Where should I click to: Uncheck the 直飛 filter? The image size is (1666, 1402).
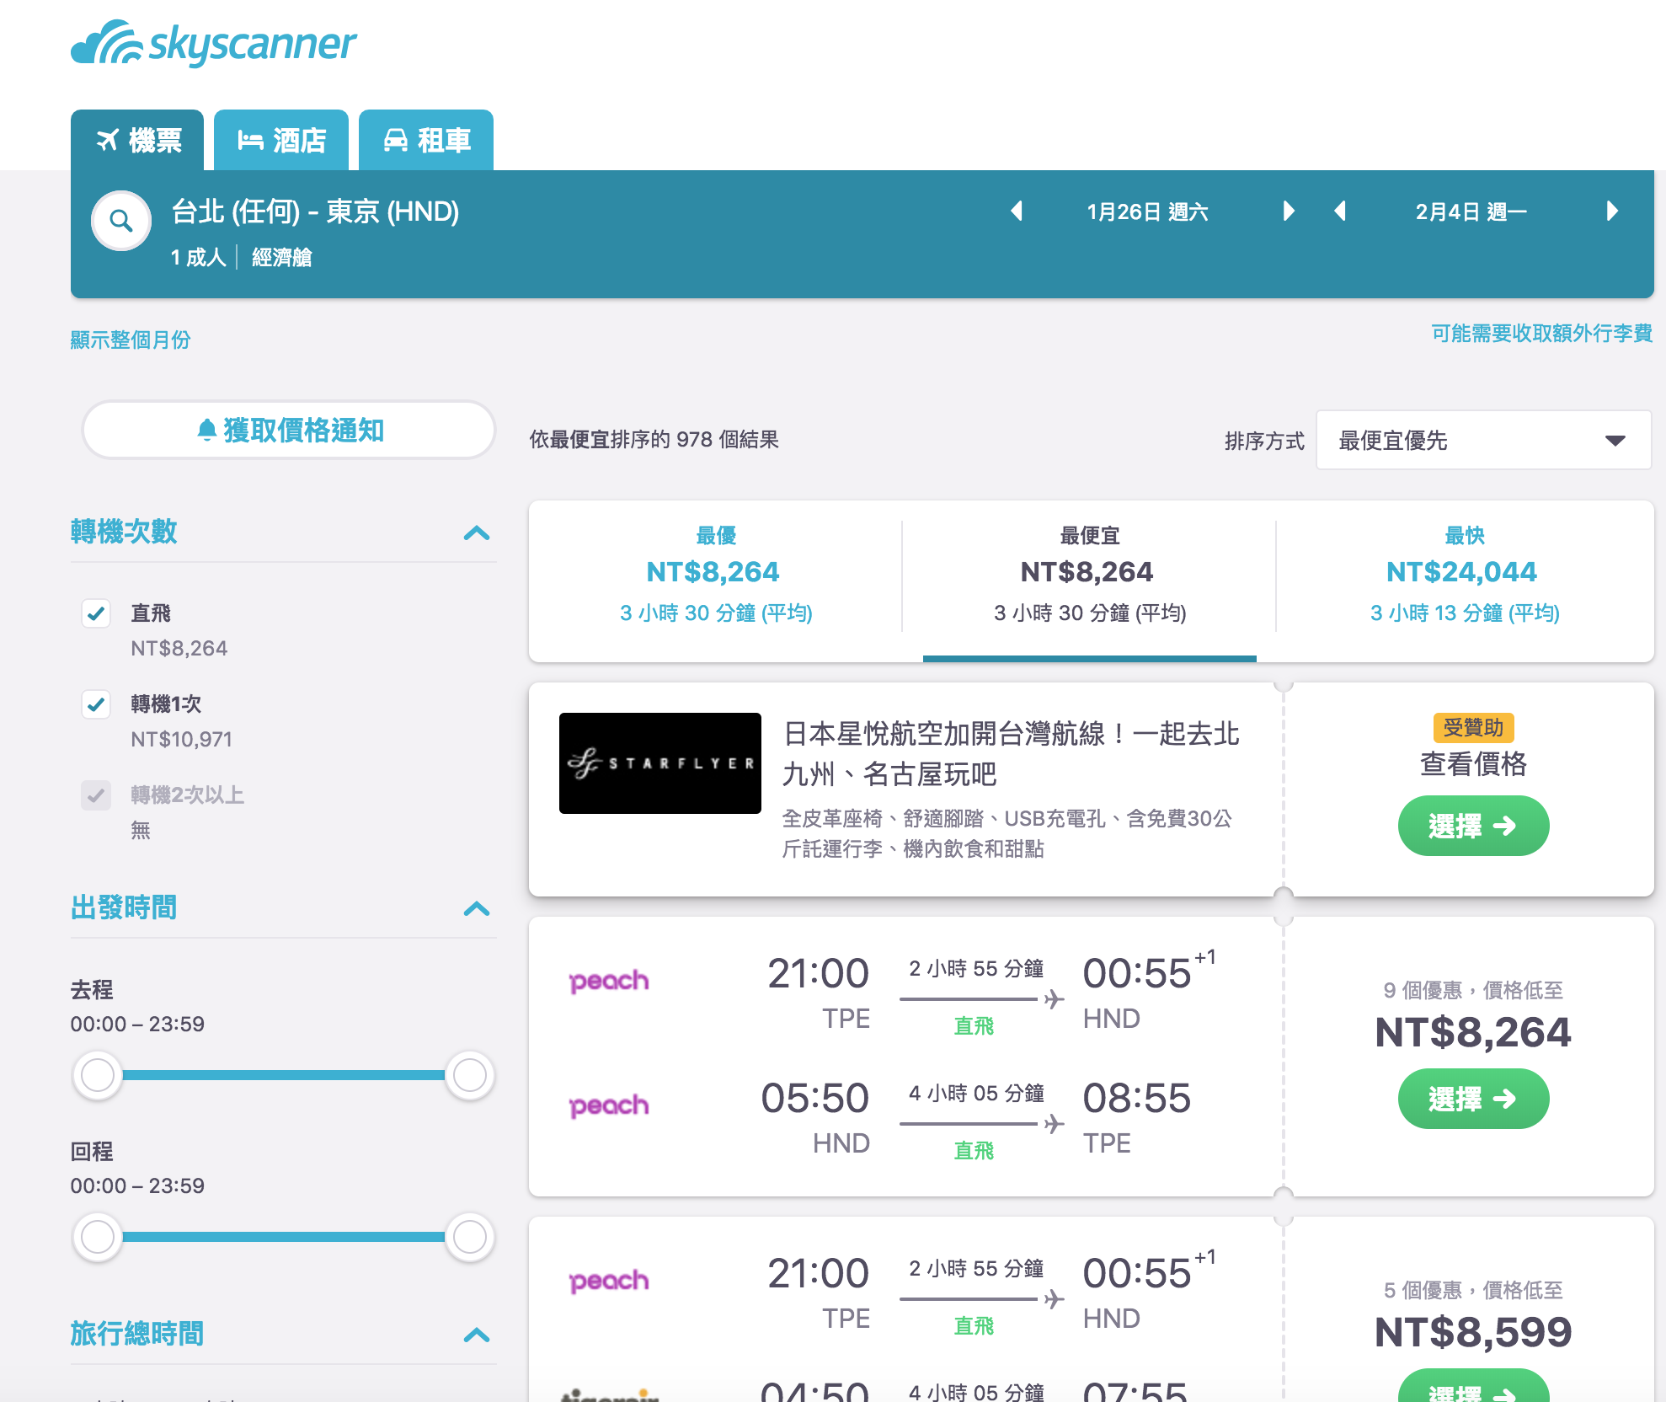(96, 613)
